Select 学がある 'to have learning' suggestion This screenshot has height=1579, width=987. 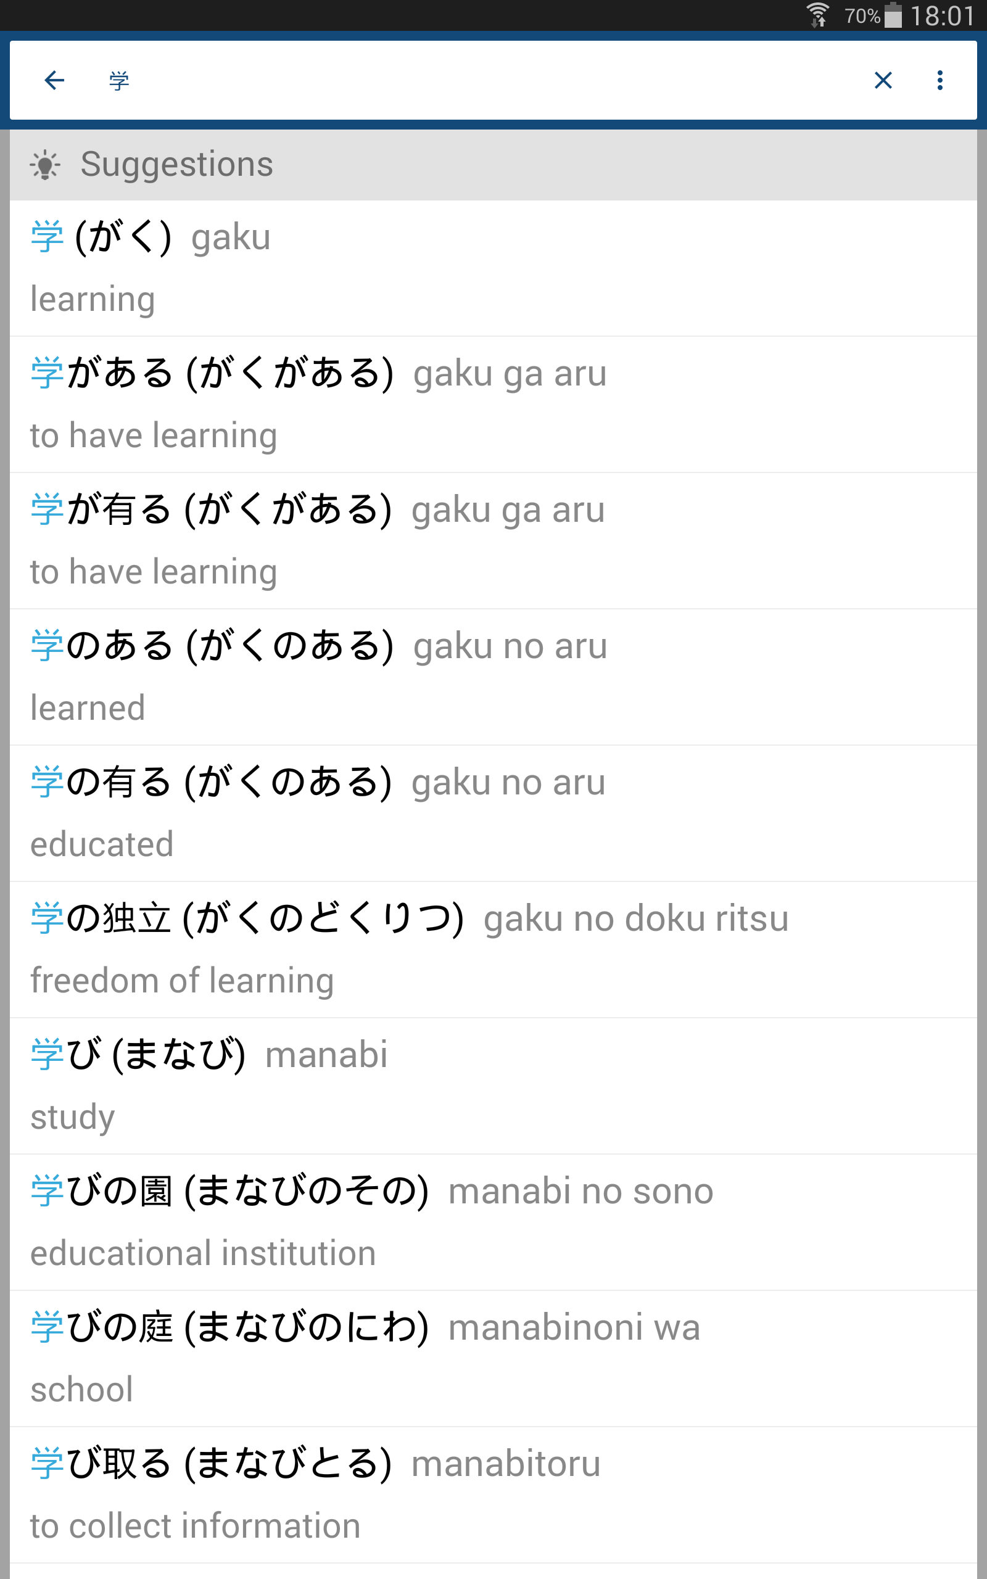point(493,405)
